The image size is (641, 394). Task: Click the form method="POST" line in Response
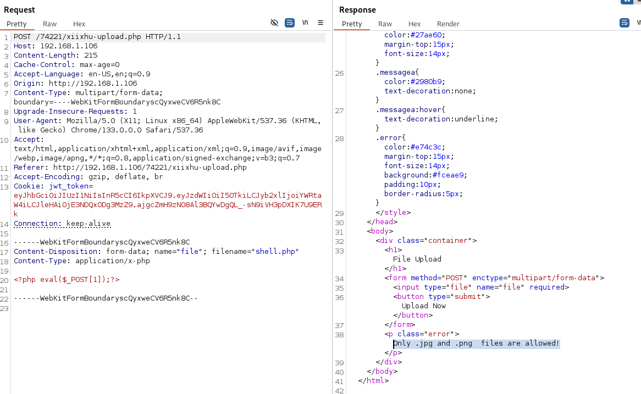point(494,278)
